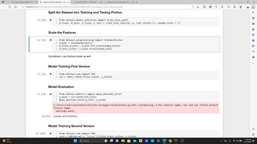257x144 pixels.
Task: Select the 'Model Evaluation' heading
Action: pyautogui.click(x=61, y=87)
